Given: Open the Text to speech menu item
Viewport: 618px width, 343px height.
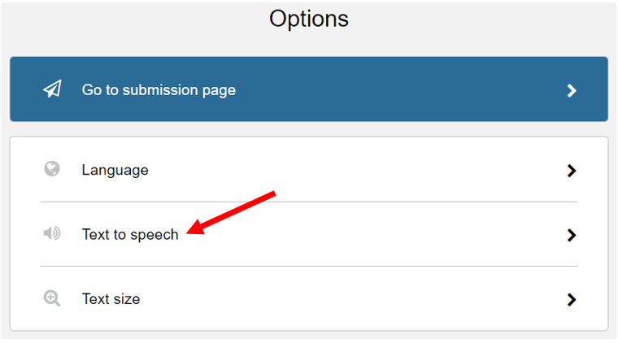Looking at the screenshot, I should [309, 234].
